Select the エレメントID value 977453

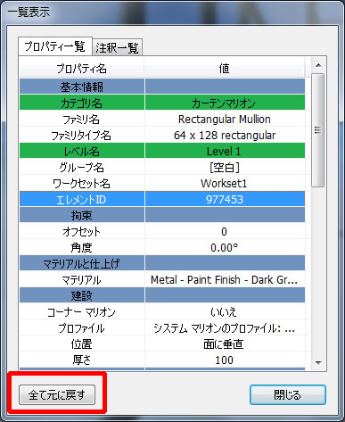tap(225, 199)
